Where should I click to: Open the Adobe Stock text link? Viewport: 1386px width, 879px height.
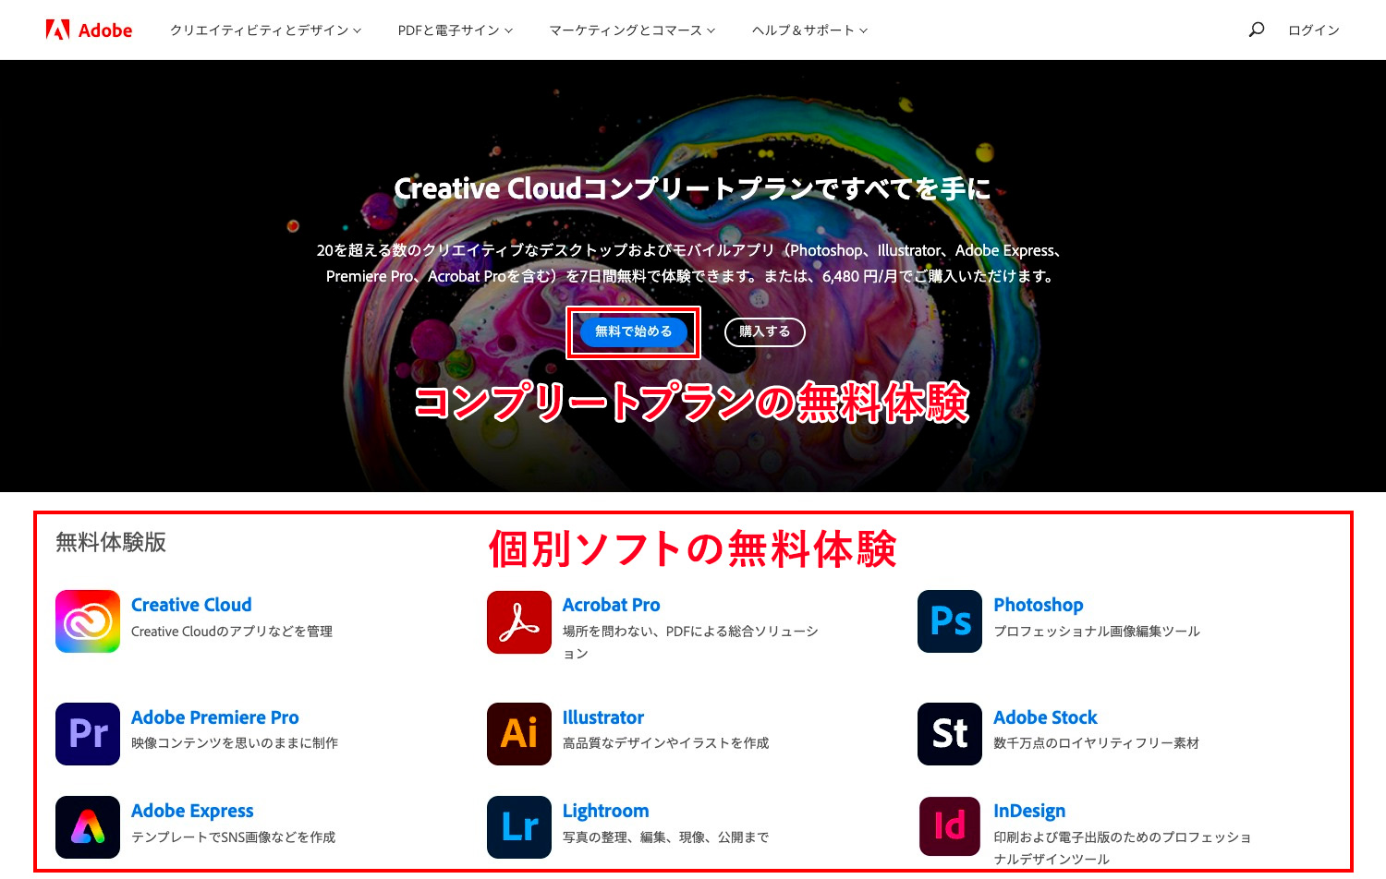click(1045, 717)
